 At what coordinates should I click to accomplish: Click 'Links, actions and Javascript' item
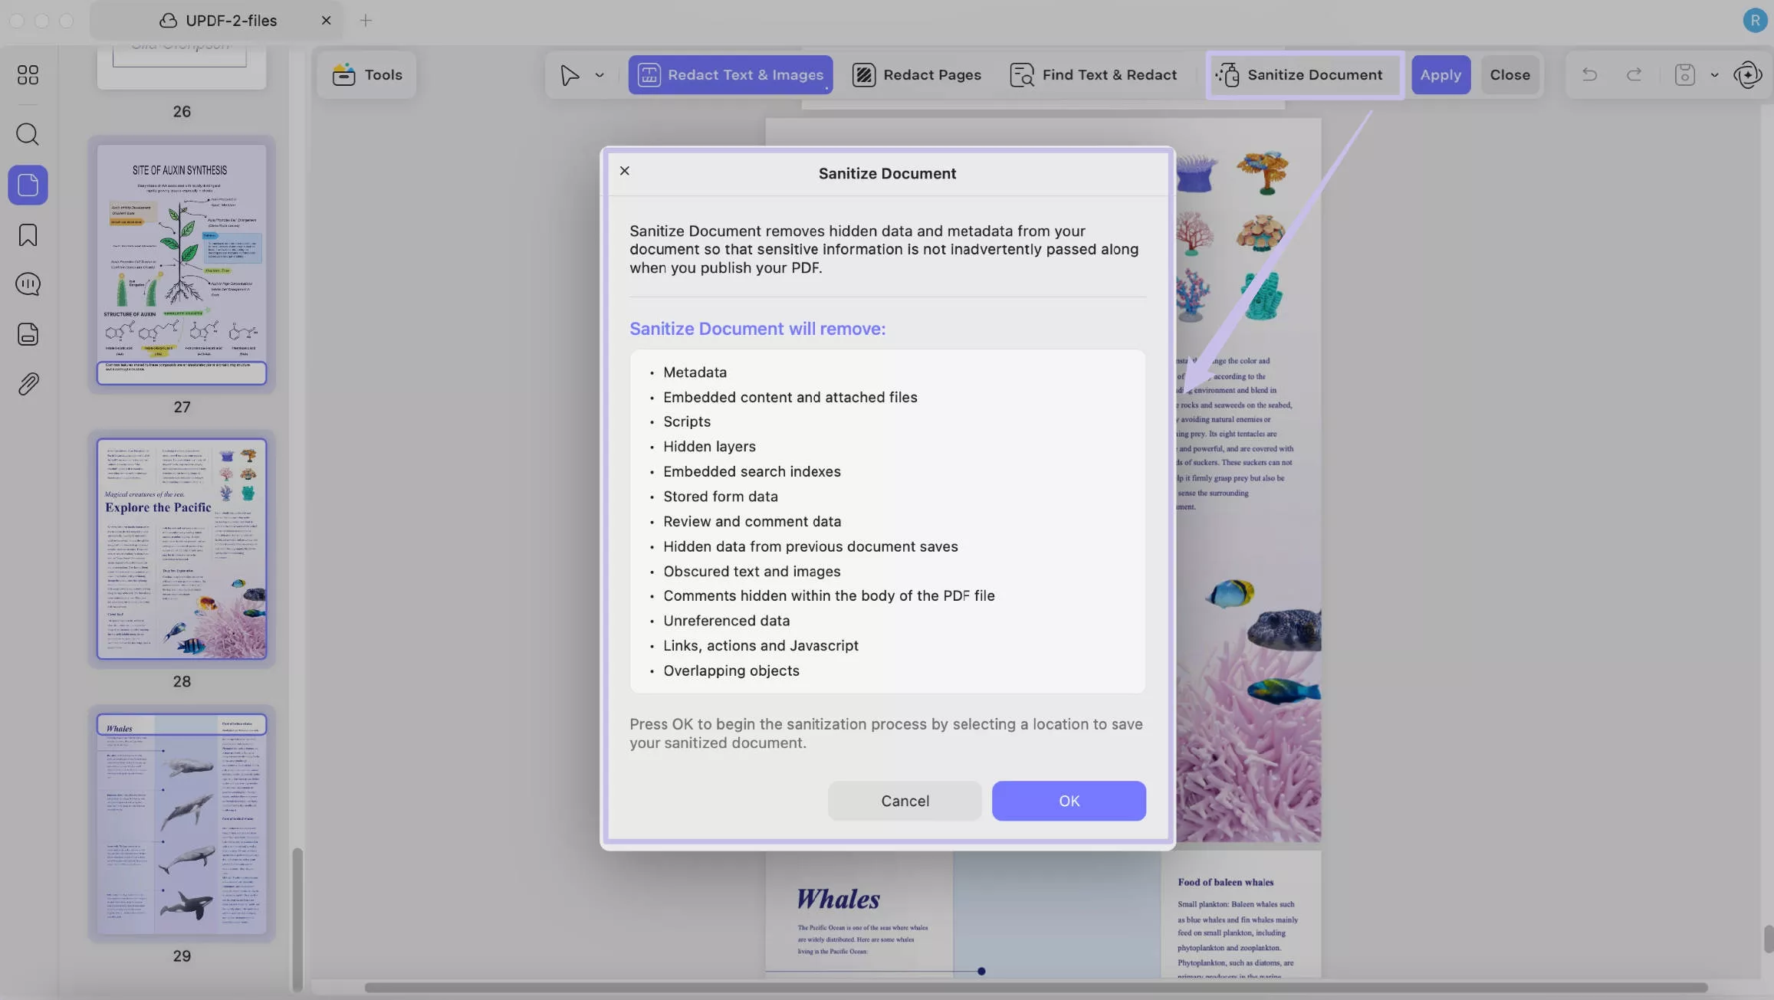pos(761,646)
